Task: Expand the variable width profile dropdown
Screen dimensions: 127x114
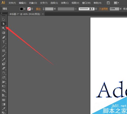Action: coord(76,9)
